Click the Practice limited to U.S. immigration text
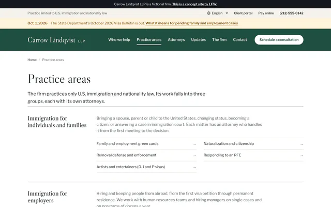Screen dimensions: 331x207 pos(67,13)
